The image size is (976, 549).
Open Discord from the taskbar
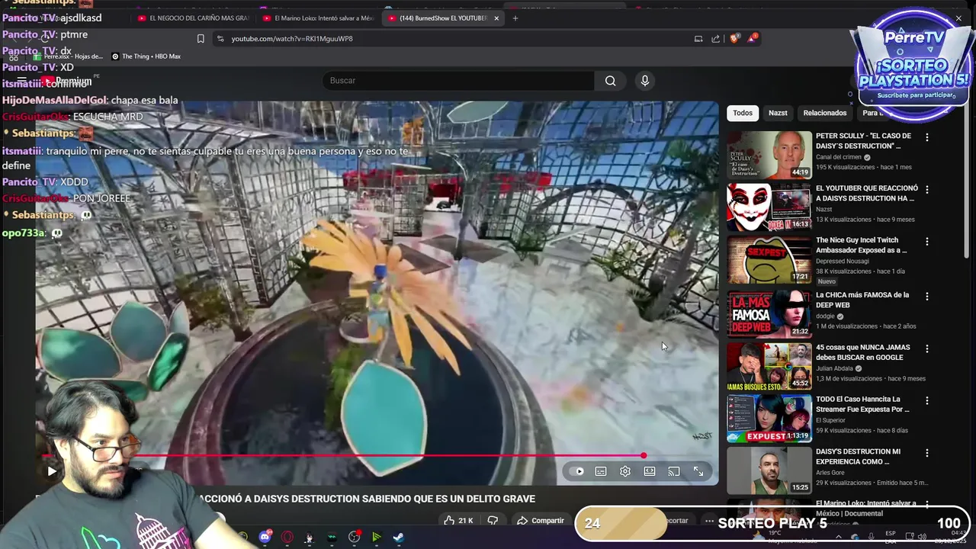pyautogui.click(x=265, y=538)
